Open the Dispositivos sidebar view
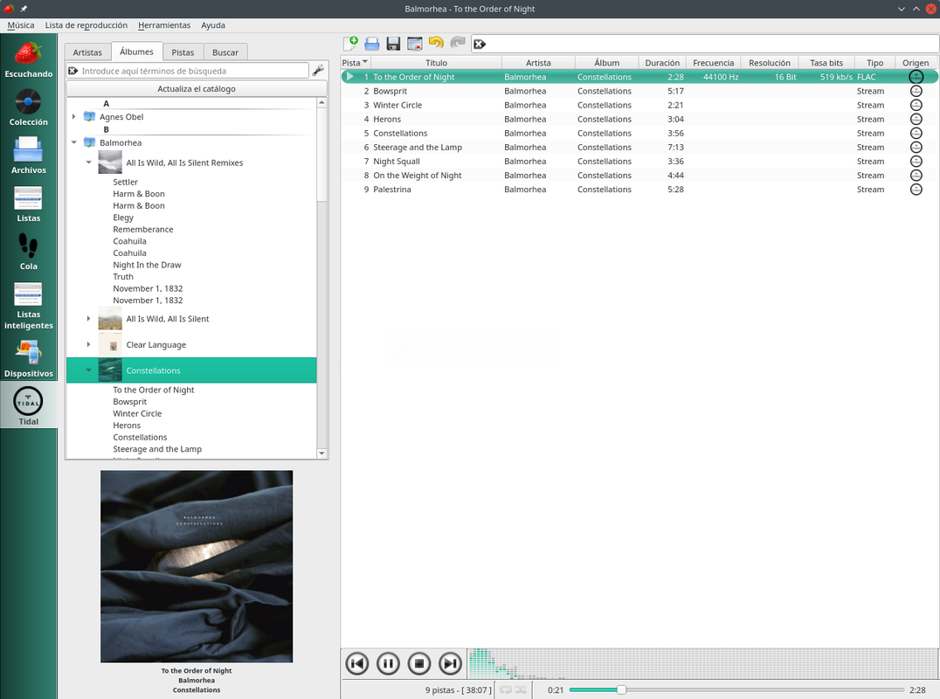This screenshot has width=940, height=699. tap(28, 358)
